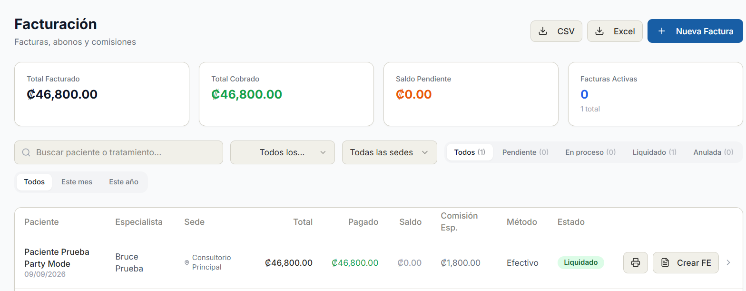Screen dimensions: 746x291
Task: Select the "Este año" date range
Action: point(124,182)
